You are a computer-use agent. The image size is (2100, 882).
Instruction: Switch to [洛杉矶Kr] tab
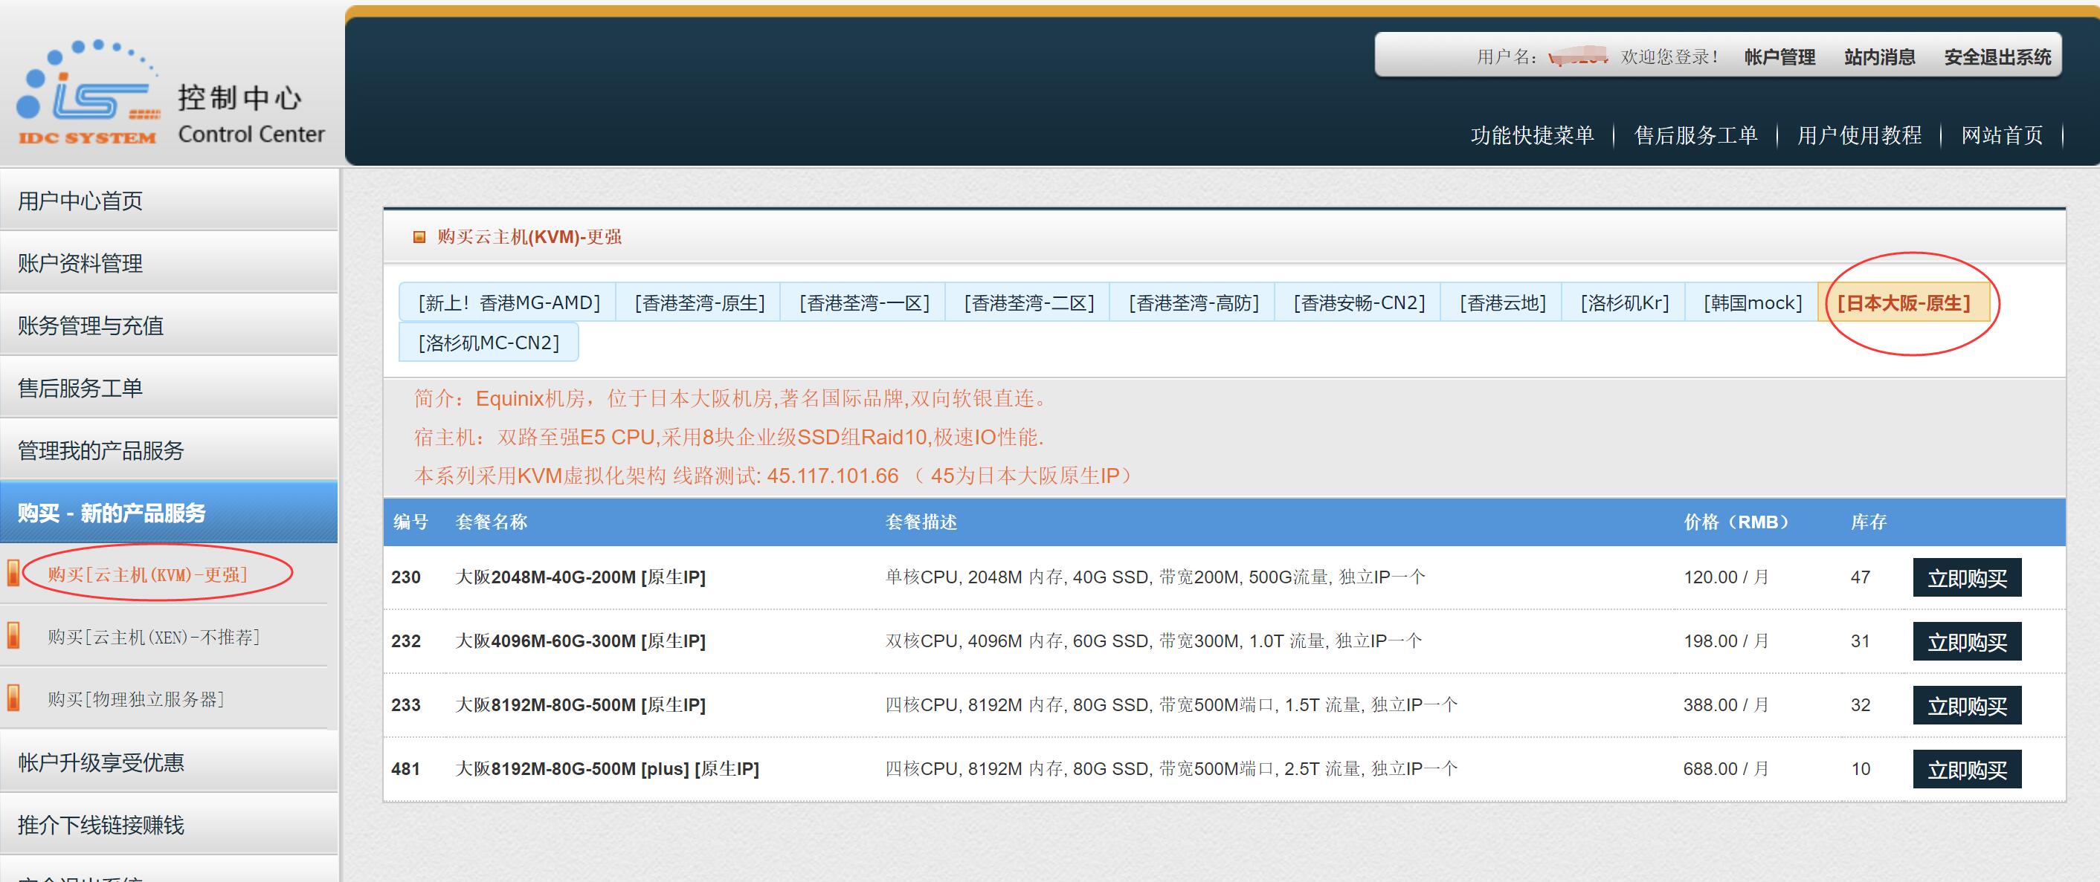click(1625, 303)
